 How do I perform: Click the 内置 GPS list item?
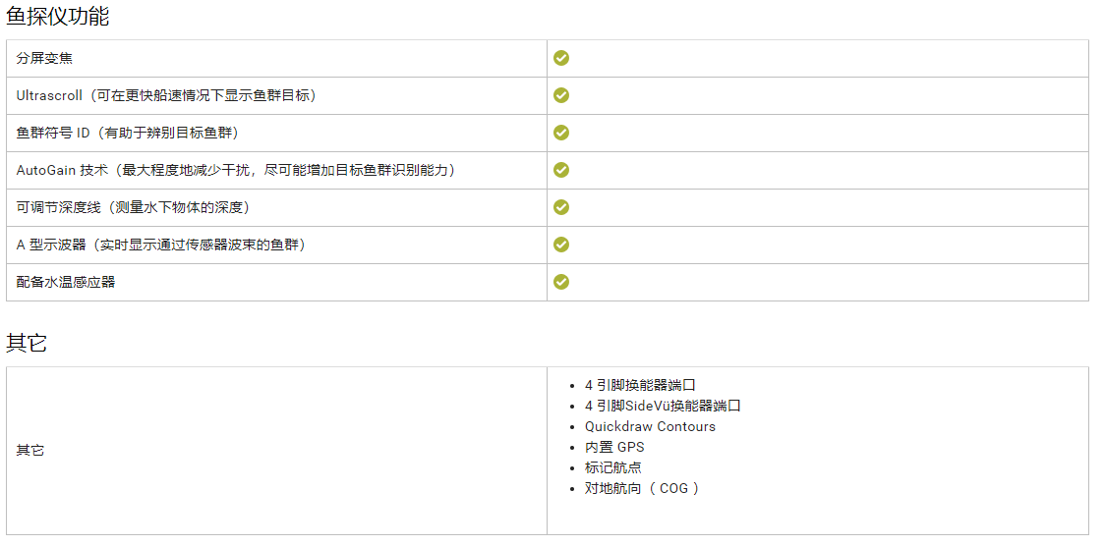614,447
